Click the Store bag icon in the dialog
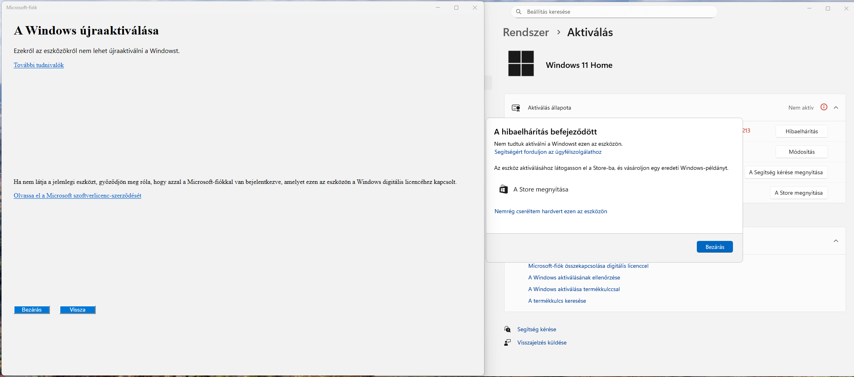The image size is (854, 377). point(503,190)
